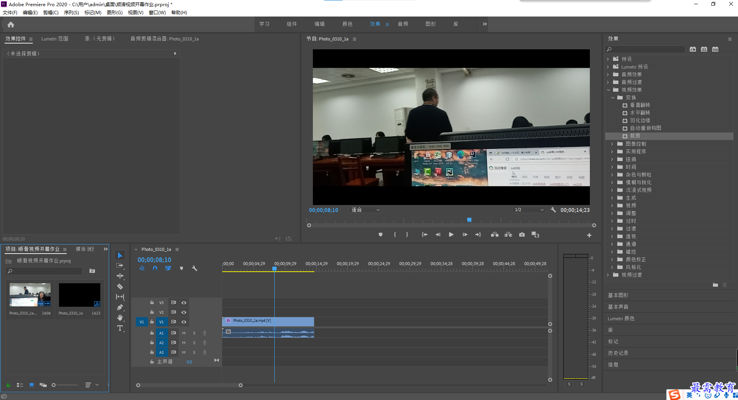Open the 历史记录 panel

[x=618, y=353]
